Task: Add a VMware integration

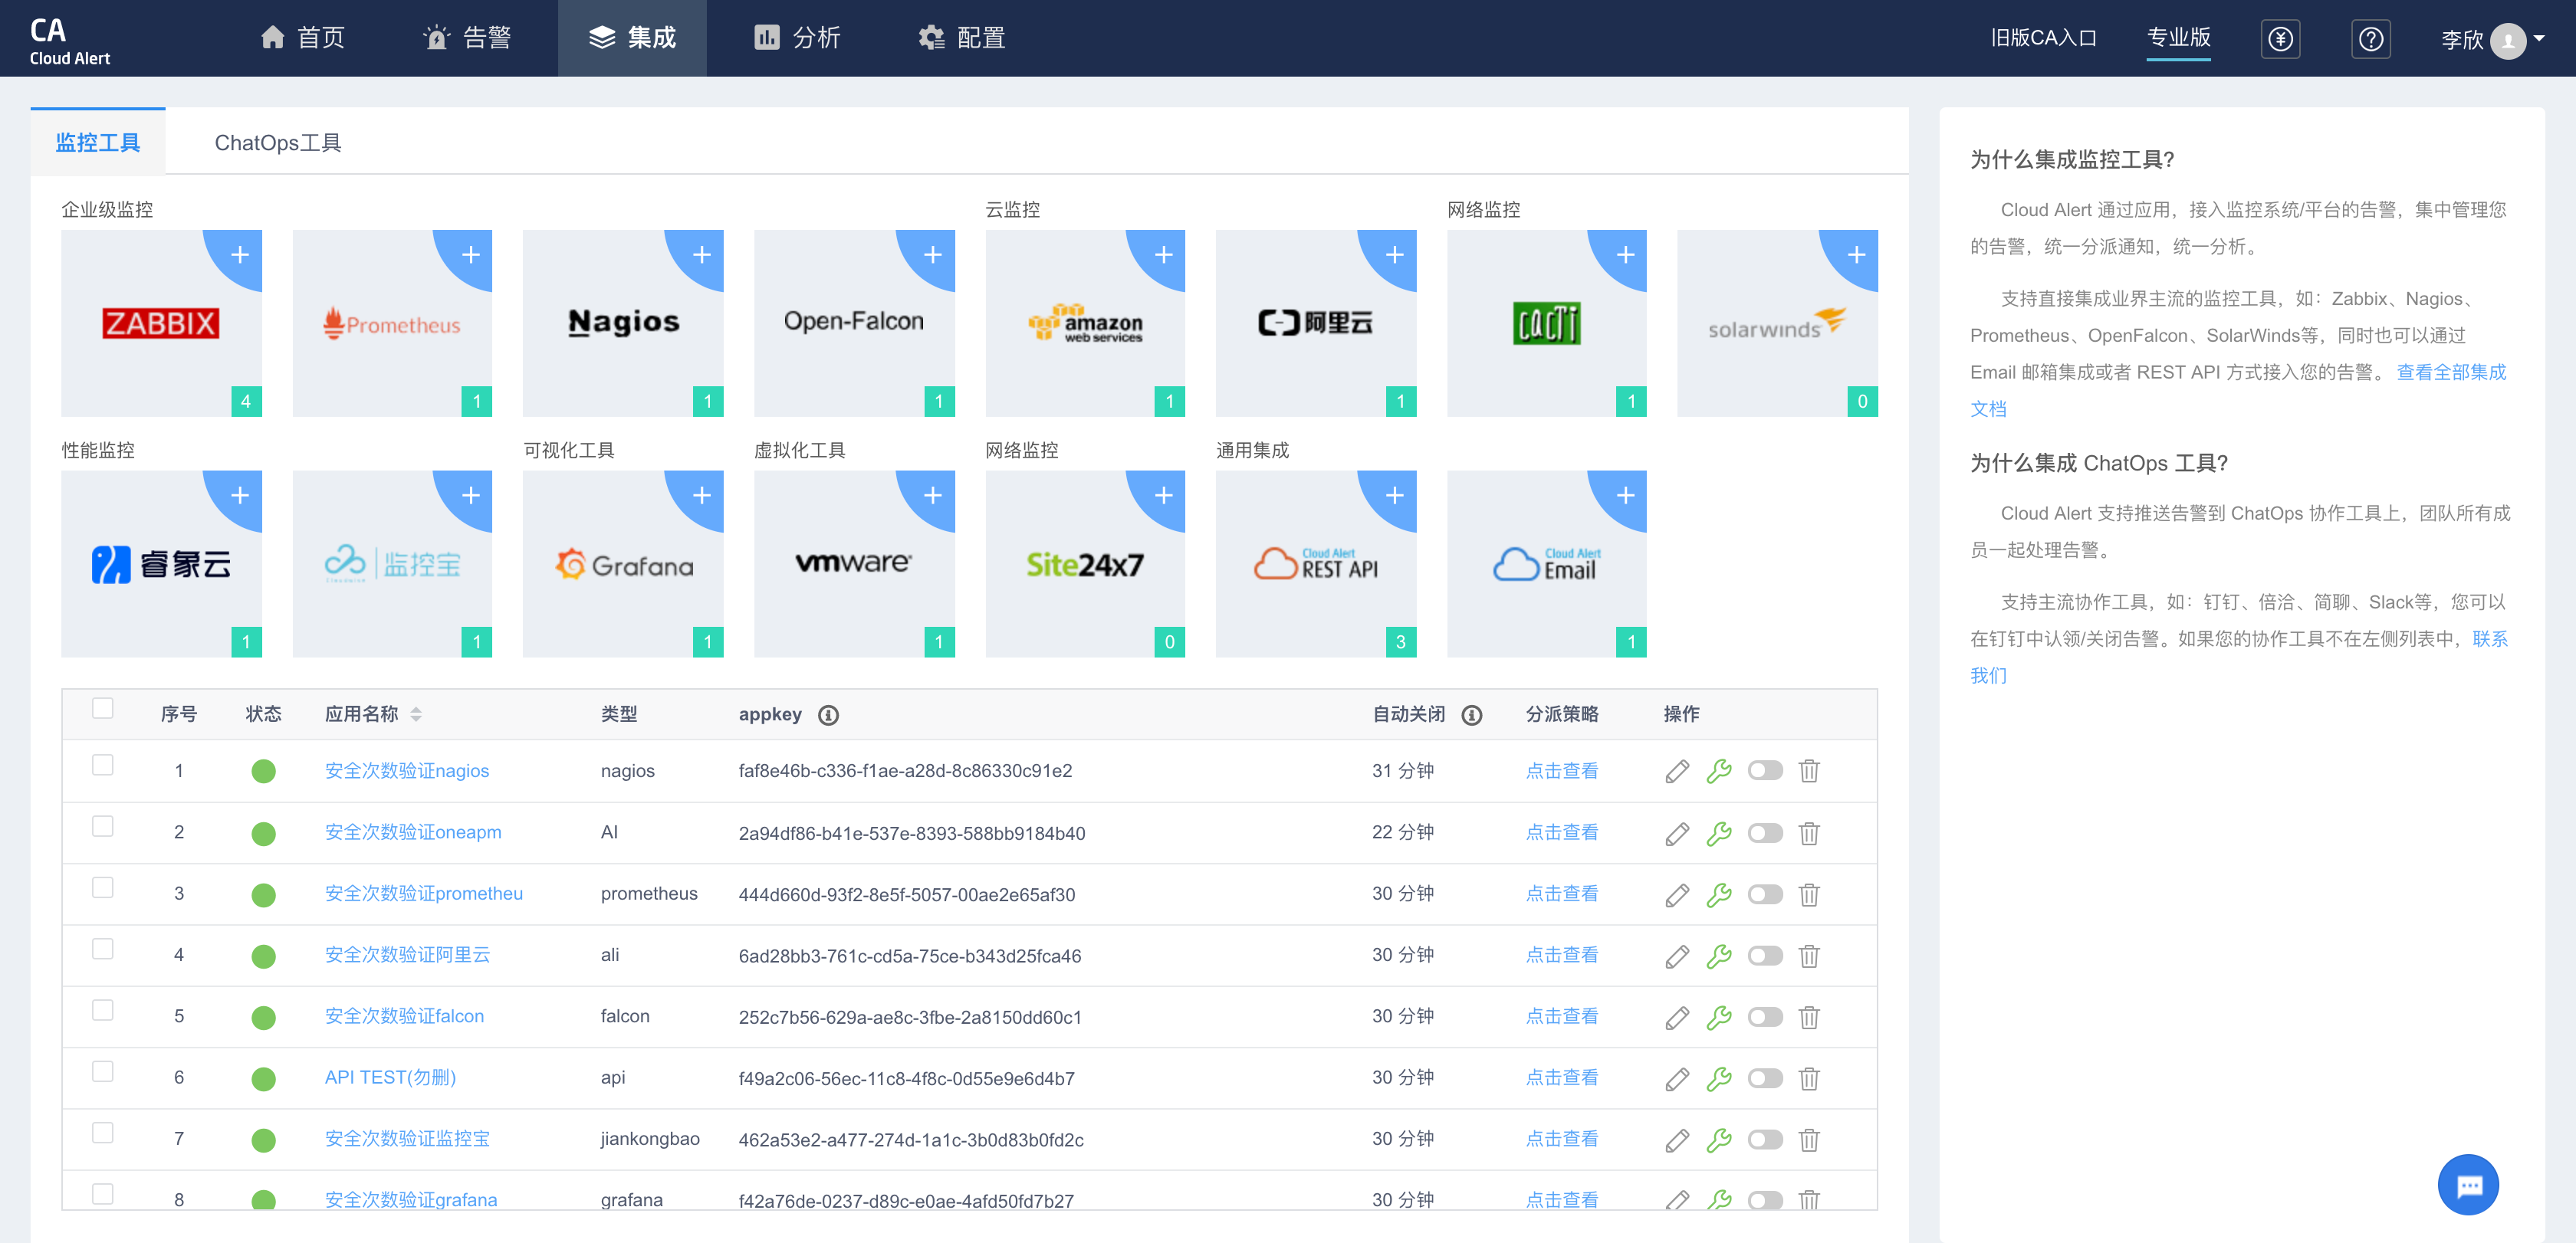Action: (x=933, y=496)
